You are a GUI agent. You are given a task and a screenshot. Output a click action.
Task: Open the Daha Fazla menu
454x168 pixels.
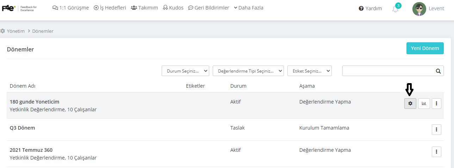248,8
